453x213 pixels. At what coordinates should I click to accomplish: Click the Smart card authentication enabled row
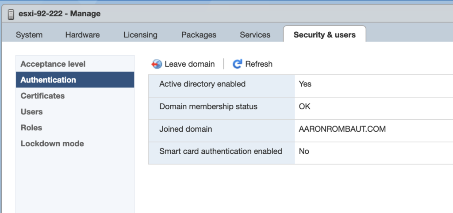tap(220, 152)
